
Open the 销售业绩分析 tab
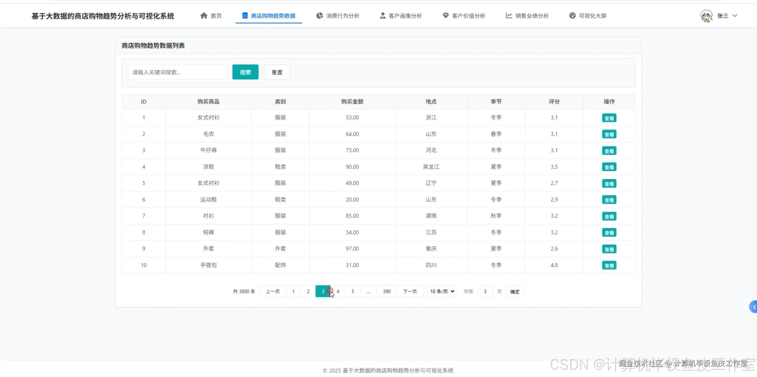[531, 16]
